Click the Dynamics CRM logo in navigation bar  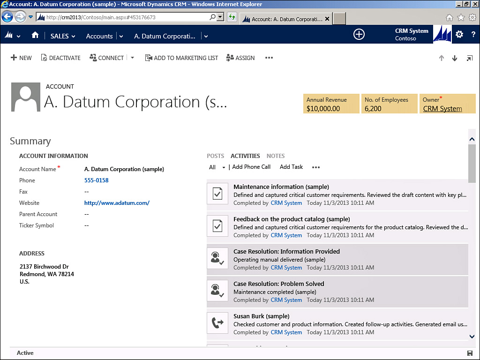(x=8, y=36)
